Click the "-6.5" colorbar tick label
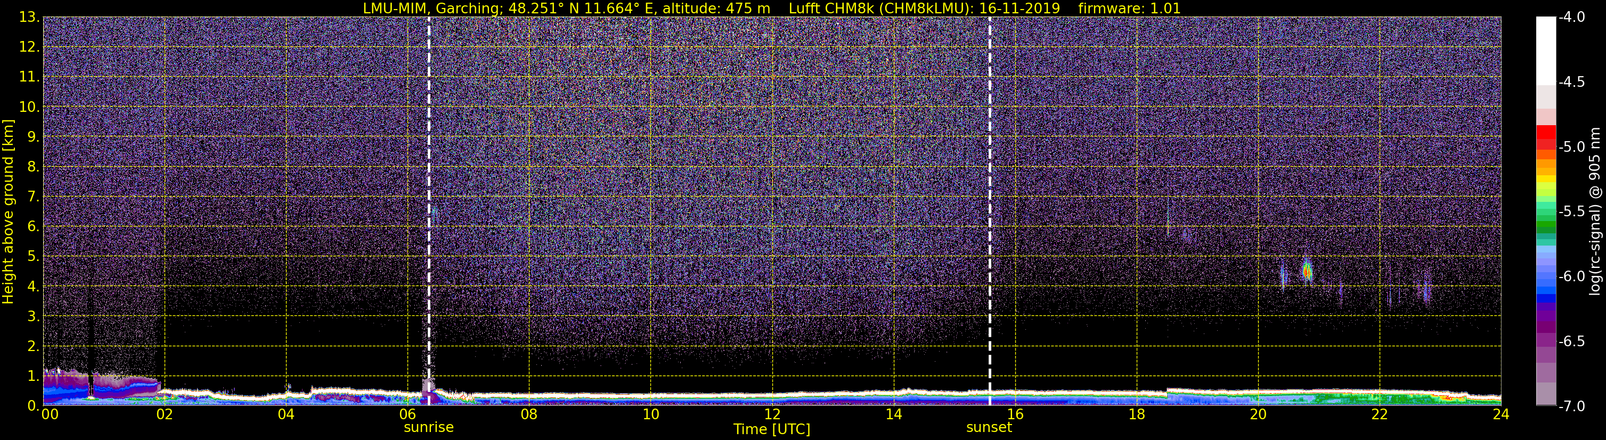 click(1571, 341)
